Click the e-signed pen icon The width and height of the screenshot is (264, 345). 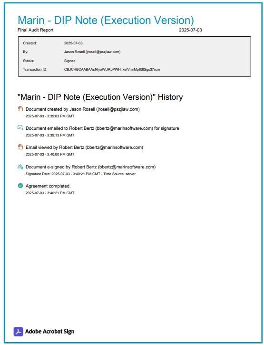[x=20, y=167]
